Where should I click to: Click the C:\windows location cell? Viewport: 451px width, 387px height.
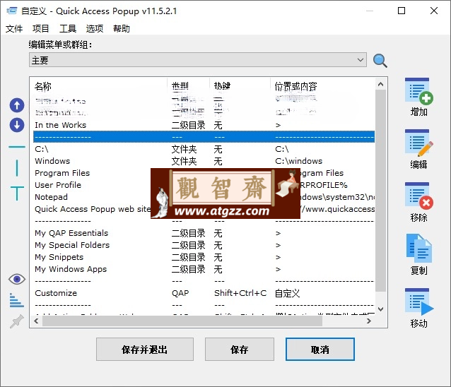pyautogui.click(x=298, y=161)
